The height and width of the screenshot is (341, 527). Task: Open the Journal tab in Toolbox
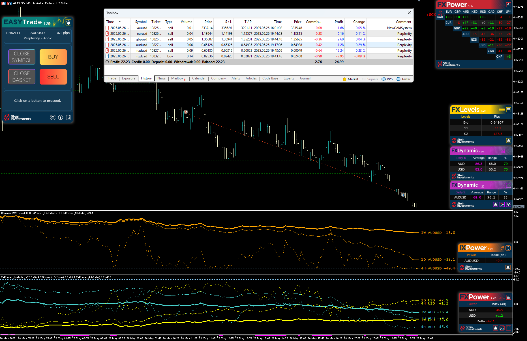305,79
